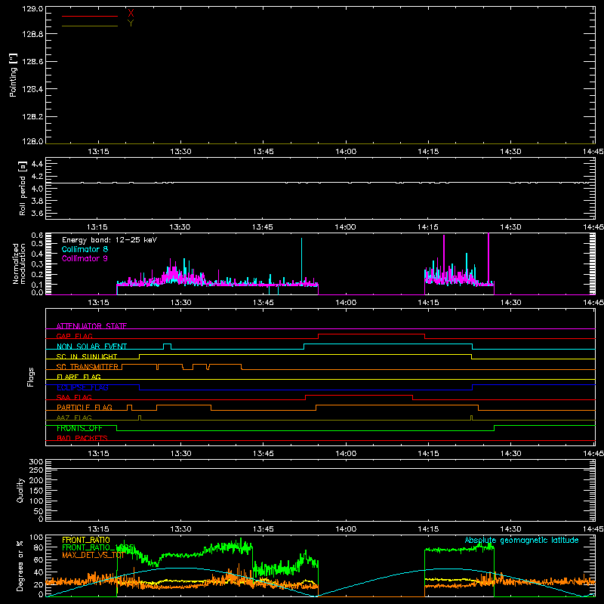Click the 128.4 tick label
Viewport: 604px width, 604px height.
click(32, 89)
